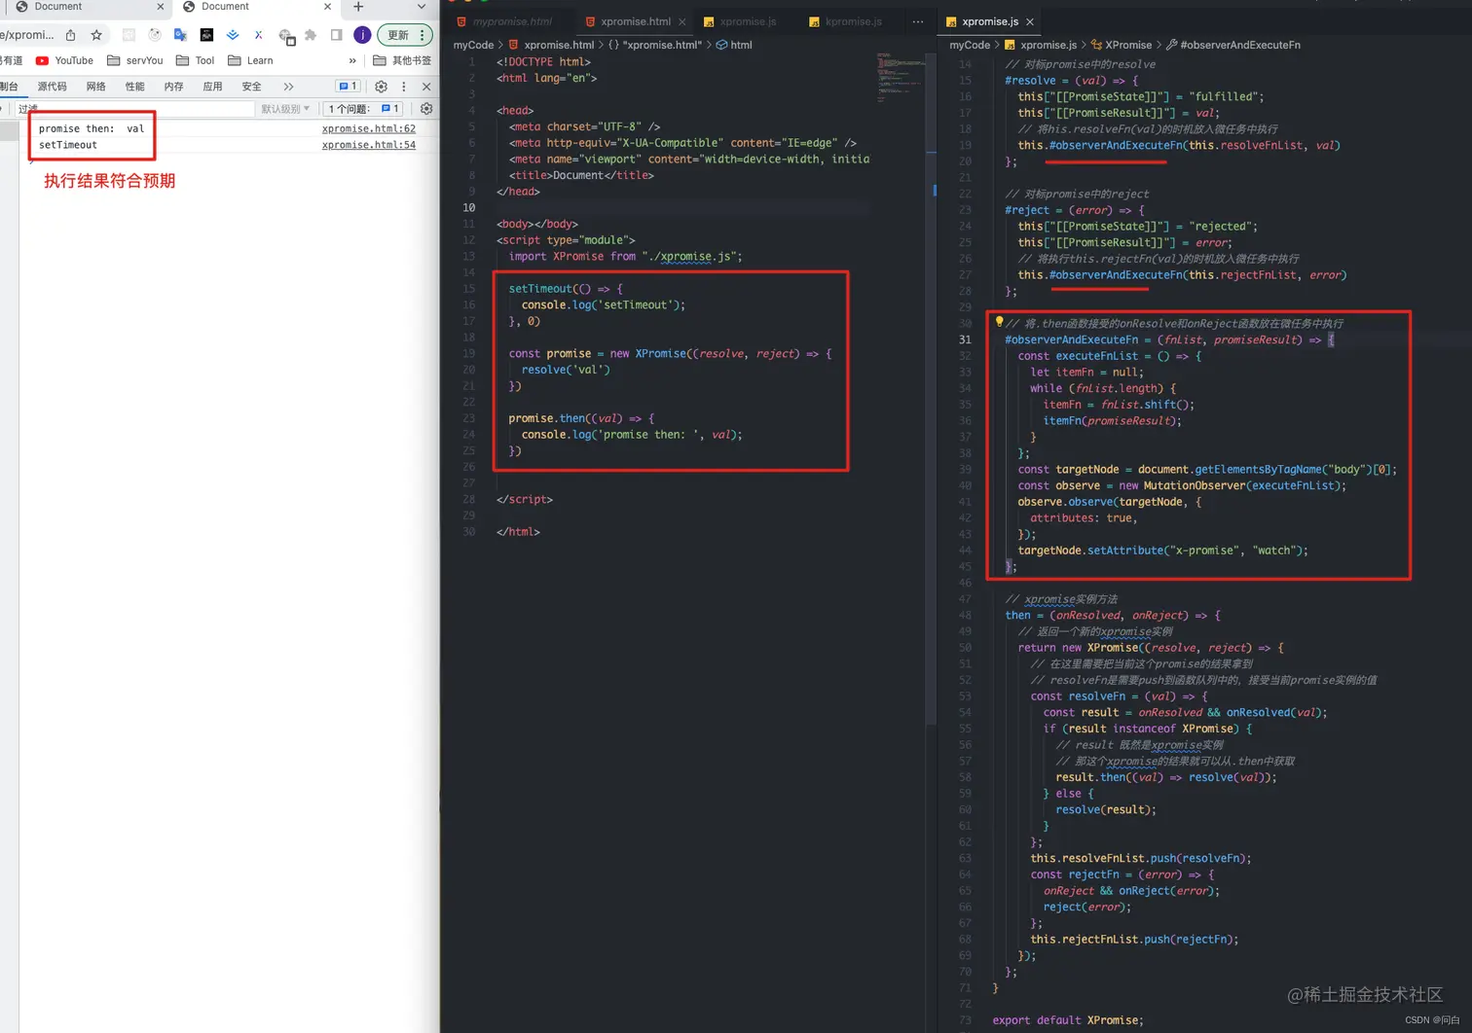Viewport: 1472px width, 1033px height.
Task: Close the active Document browser tab
Action: 327,7
